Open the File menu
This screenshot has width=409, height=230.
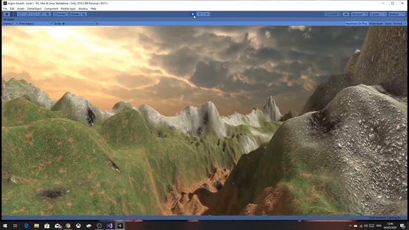(5, 8)
